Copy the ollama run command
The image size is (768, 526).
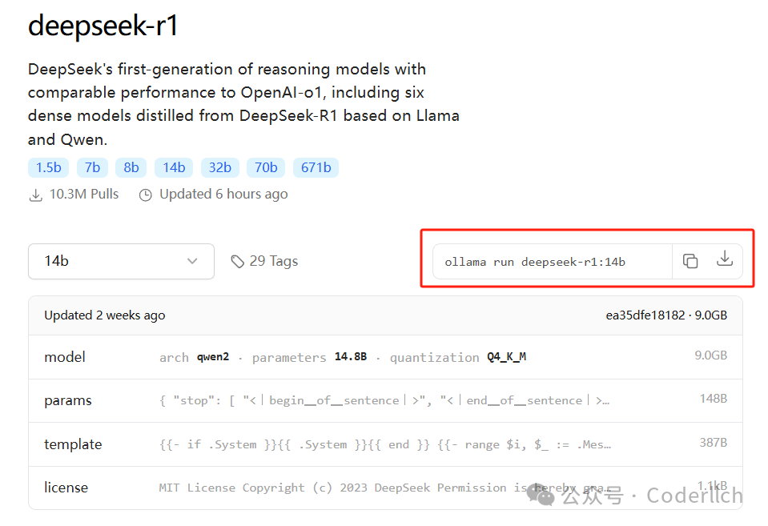coord(690,261)
